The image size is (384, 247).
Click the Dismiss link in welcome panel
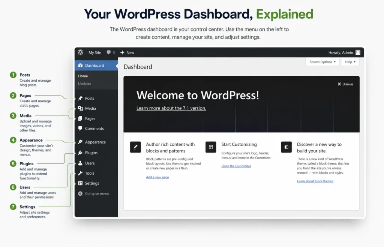(x=348, y=84)
